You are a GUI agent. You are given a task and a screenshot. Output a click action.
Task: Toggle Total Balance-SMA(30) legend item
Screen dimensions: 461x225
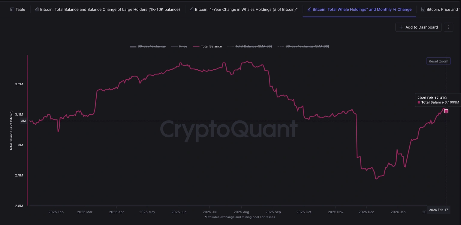(250, 46)
